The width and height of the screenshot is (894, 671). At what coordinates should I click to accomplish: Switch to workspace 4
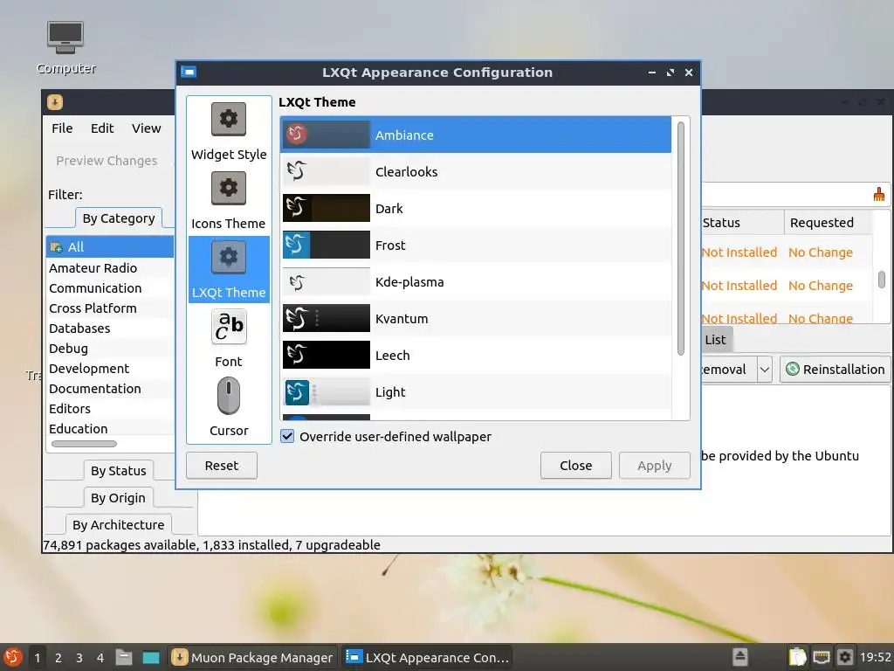(x=100, y=657)
